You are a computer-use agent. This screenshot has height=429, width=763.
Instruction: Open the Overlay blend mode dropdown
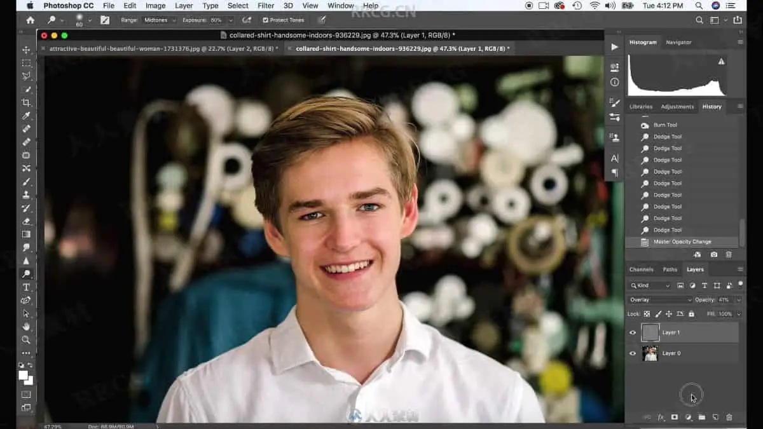[660, 299]
